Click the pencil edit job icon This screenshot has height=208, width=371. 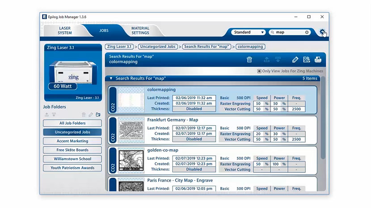(x=295, y=60)
